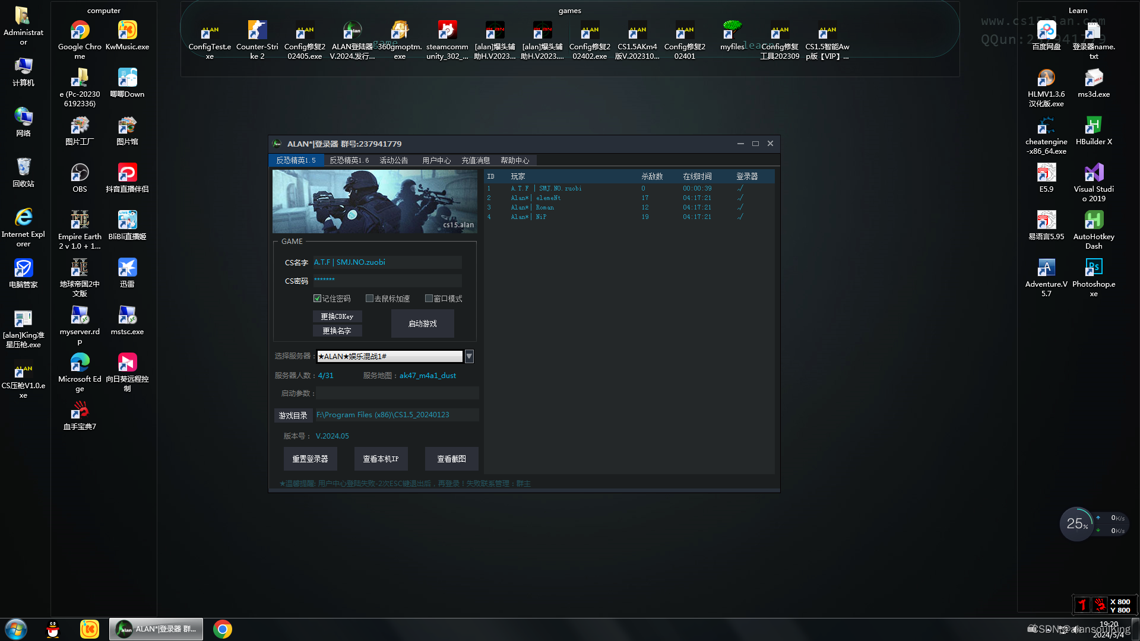The width and height of the screenshot is (1140, 641).
Task: Expand the server selection dropdown arrow
Action: [x=469, y=356]
